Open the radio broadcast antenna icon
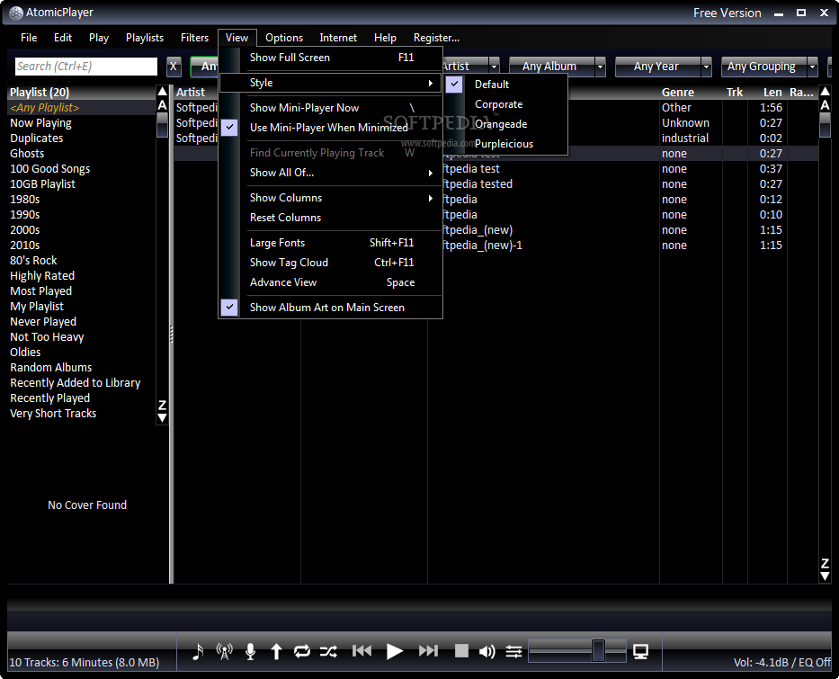Viewport: 839px width, 679px height. (x=224, y=651)
